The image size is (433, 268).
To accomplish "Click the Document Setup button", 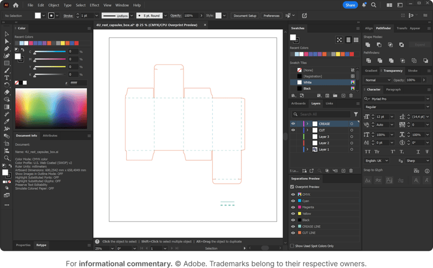I will pos(245,16).
